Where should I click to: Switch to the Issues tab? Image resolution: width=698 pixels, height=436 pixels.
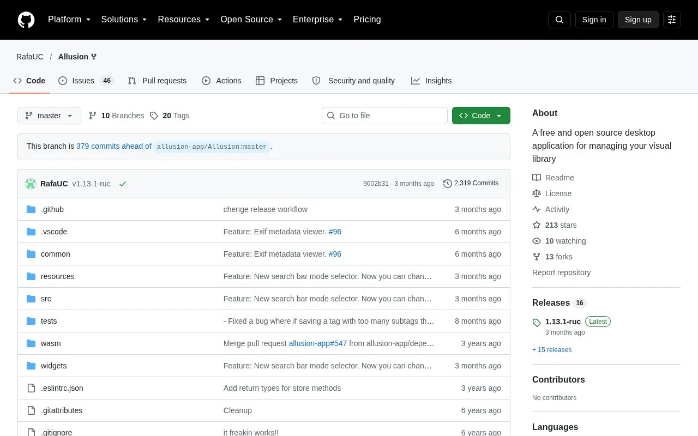pos(86,81)
